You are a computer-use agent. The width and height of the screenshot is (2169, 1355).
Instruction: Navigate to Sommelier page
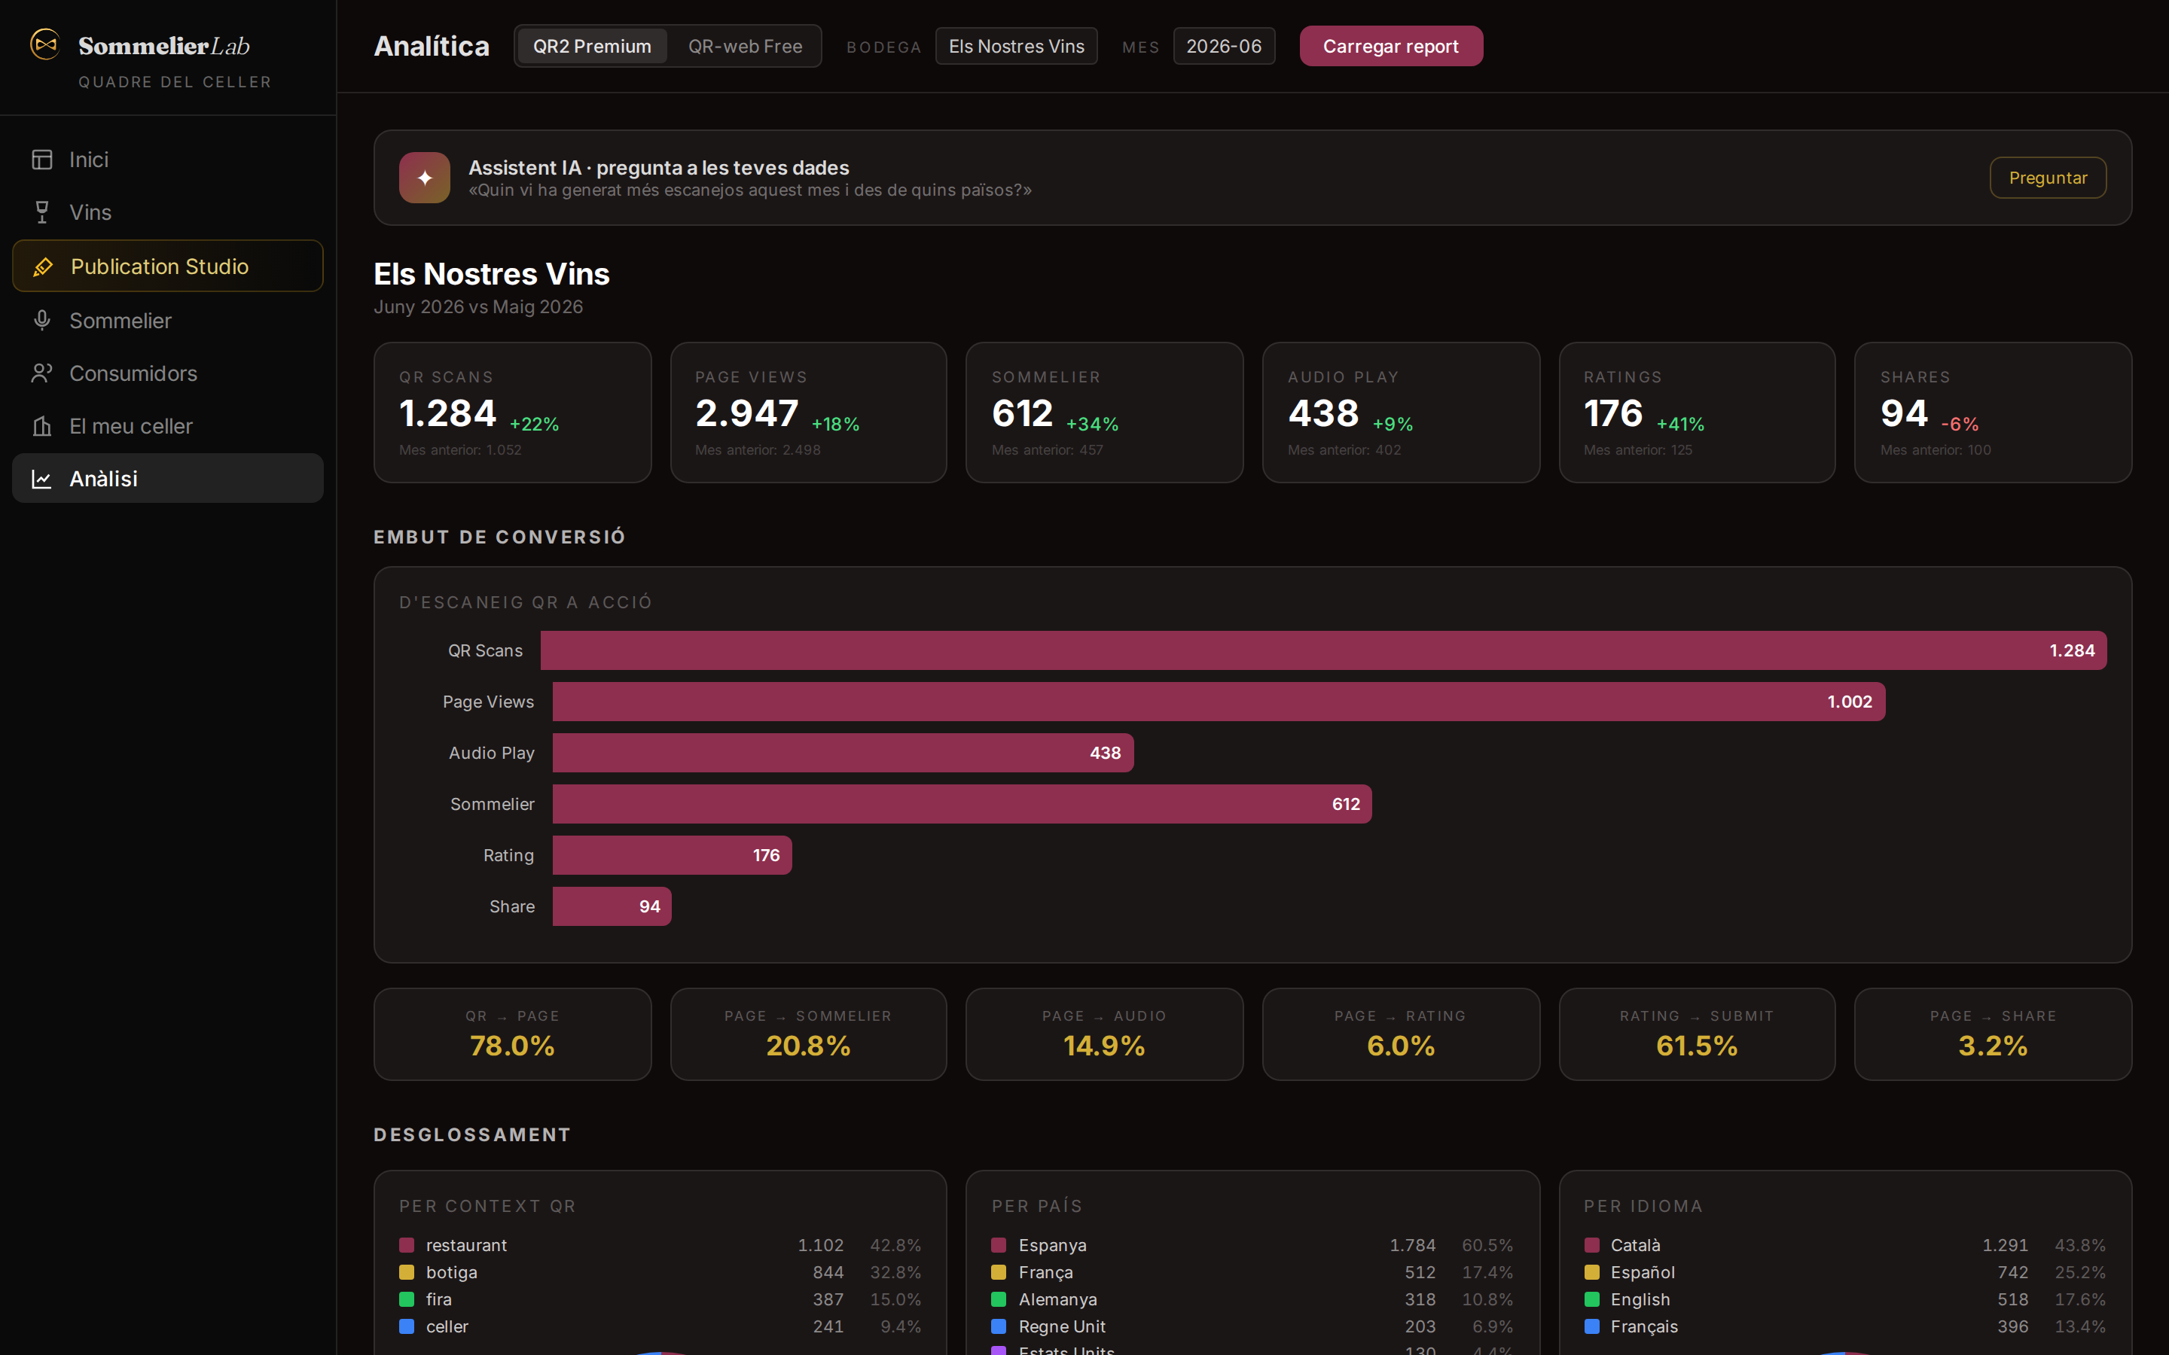click(168, 320)
